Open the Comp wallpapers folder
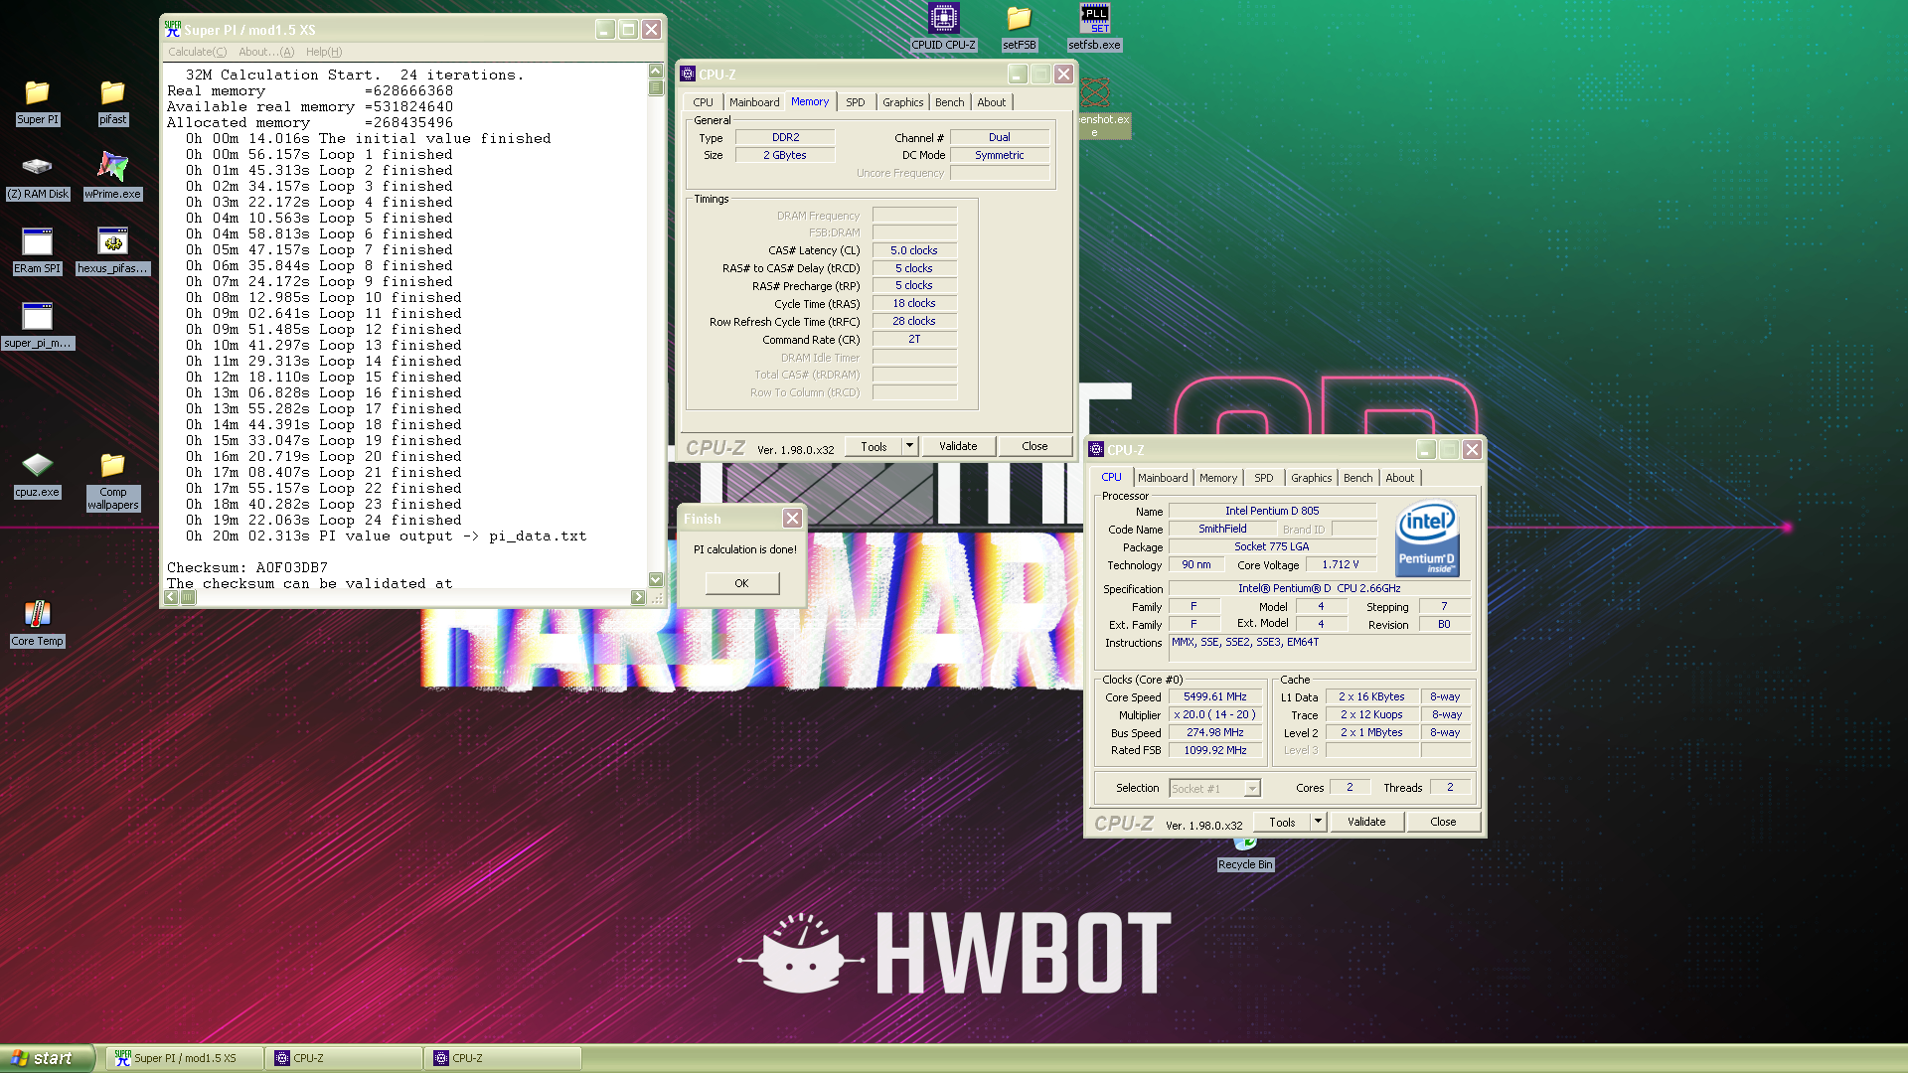This screenshot has width=1908, height=1073. 112,482
